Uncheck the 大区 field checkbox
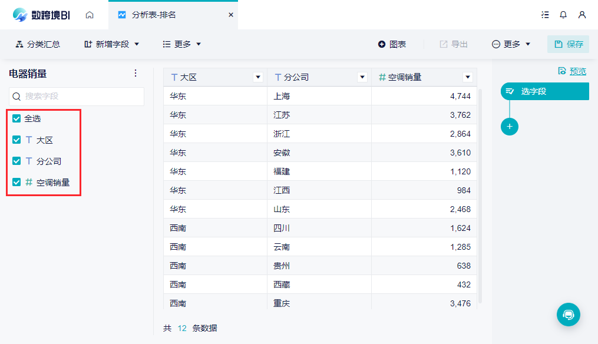The width and height of the screenshot is (598, 344). point(16,140)
